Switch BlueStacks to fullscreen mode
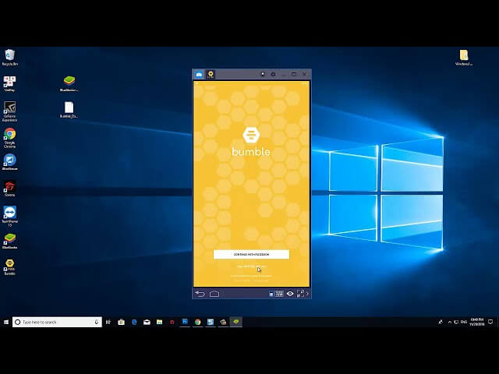Image resolution: width=499 pixels, height=374 pixels. [x=300, y=294]
